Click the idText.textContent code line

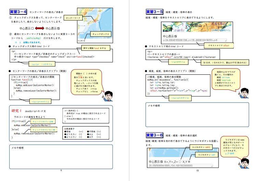point(179,90)
